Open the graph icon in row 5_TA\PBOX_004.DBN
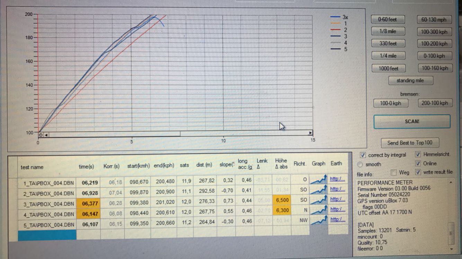Image resolution: width=462 pixels, height=259 pixels. click(318, 220)
